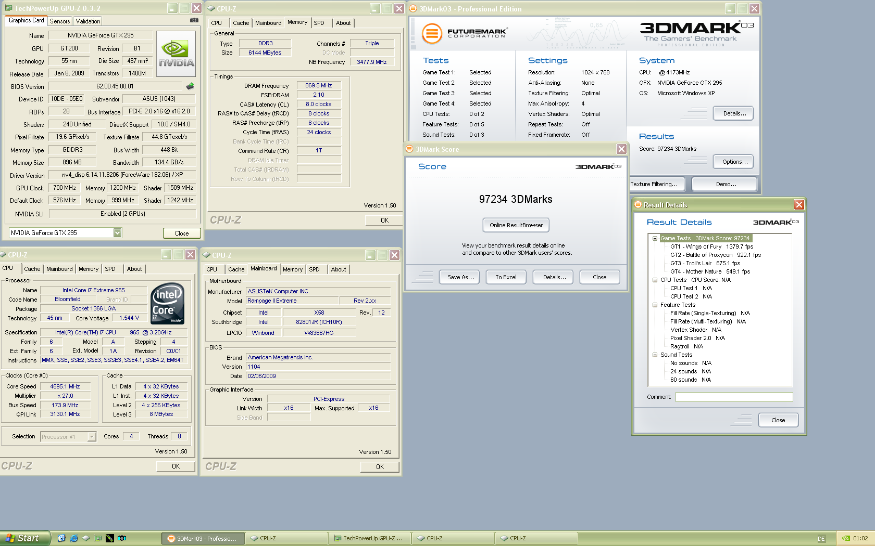Click the DRAM Frequency value 869.5 MHz
This screenshot has width=875, height=546.
(319, 85)
